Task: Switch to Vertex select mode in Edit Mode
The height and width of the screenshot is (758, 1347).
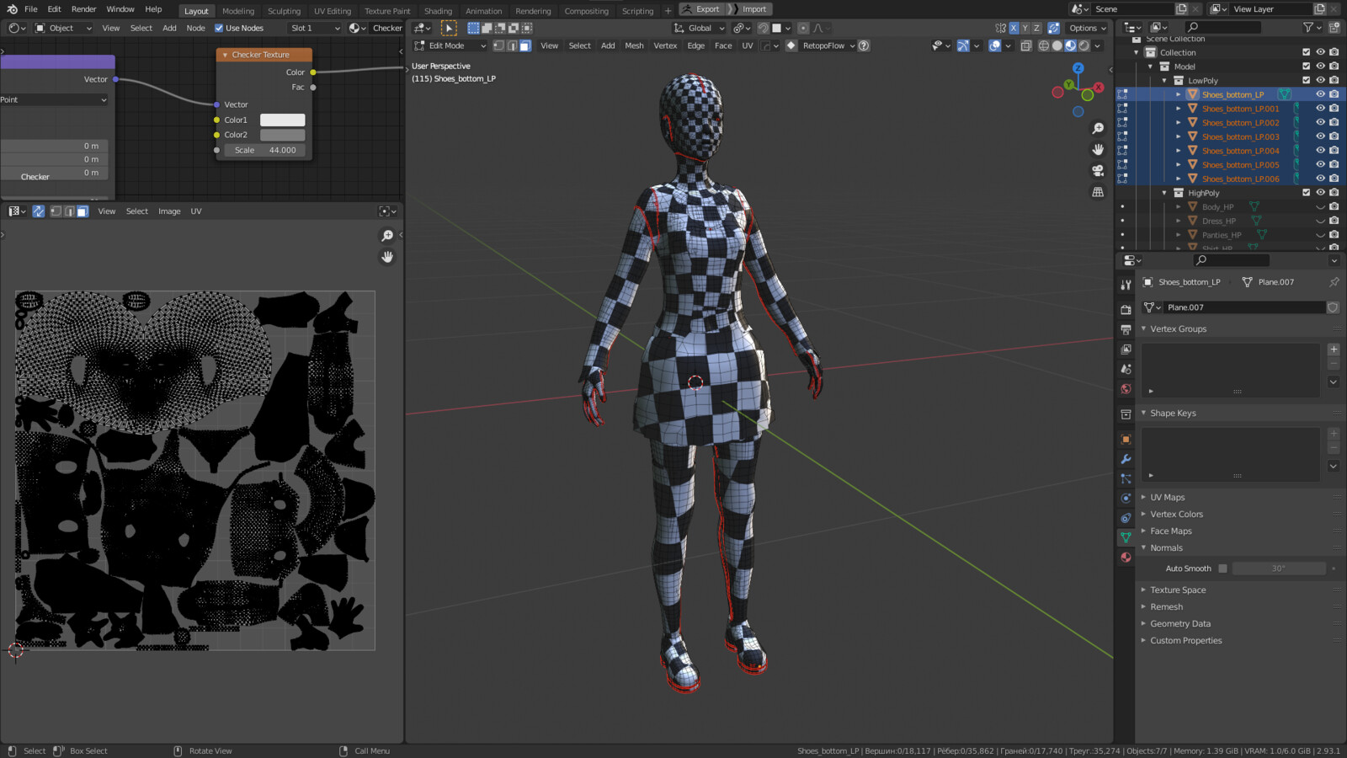Action: tap(498, 45)
